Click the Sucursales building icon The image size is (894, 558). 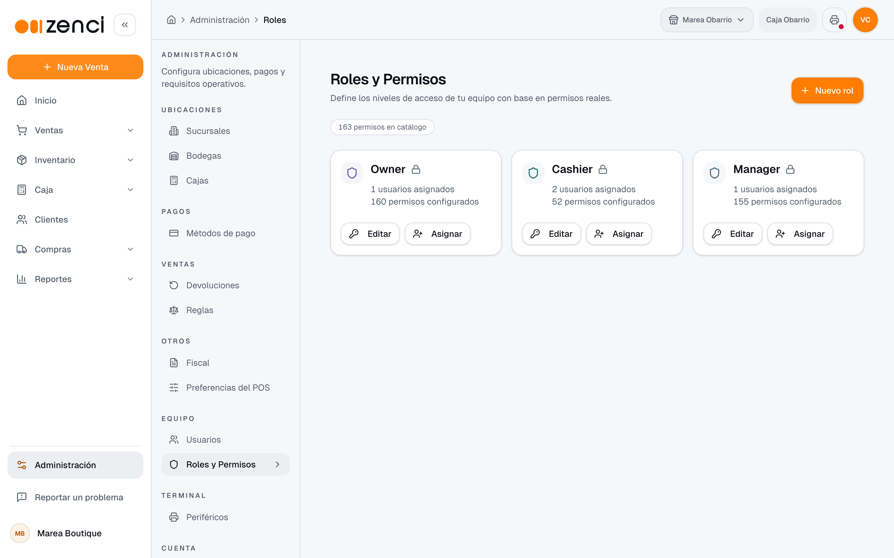click(x=174, y=131)
